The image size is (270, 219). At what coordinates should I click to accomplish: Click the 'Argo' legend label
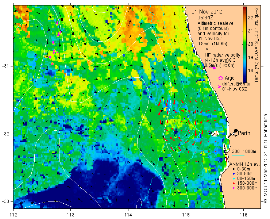(229, 78)
